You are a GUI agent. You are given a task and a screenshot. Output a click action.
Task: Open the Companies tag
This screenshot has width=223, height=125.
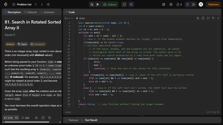[x=38, y=44]
